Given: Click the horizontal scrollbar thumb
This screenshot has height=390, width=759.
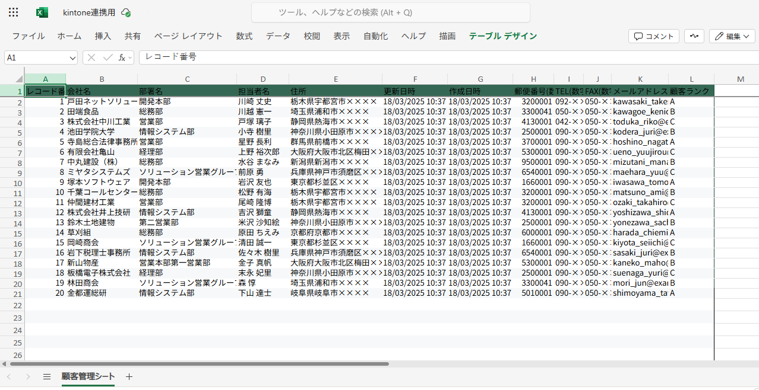Looking at the screenshot, I should [196, 364].
